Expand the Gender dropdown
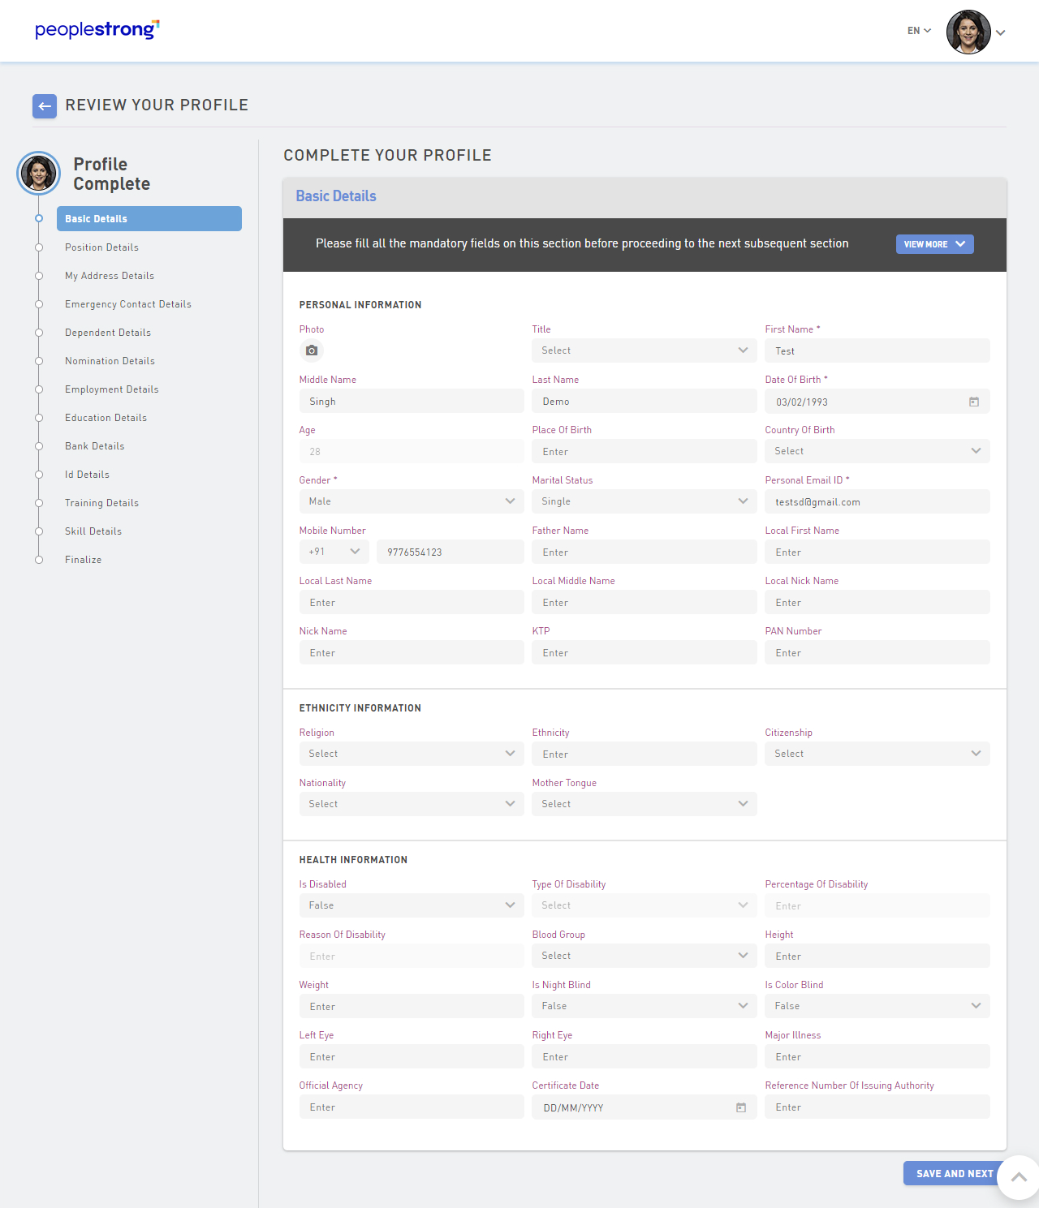The image size is (1039, 1208). [x=411, y=501]
